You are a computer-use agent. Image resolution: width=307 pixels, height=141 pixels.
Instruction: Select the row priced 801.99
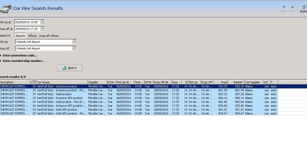[139, 90]
